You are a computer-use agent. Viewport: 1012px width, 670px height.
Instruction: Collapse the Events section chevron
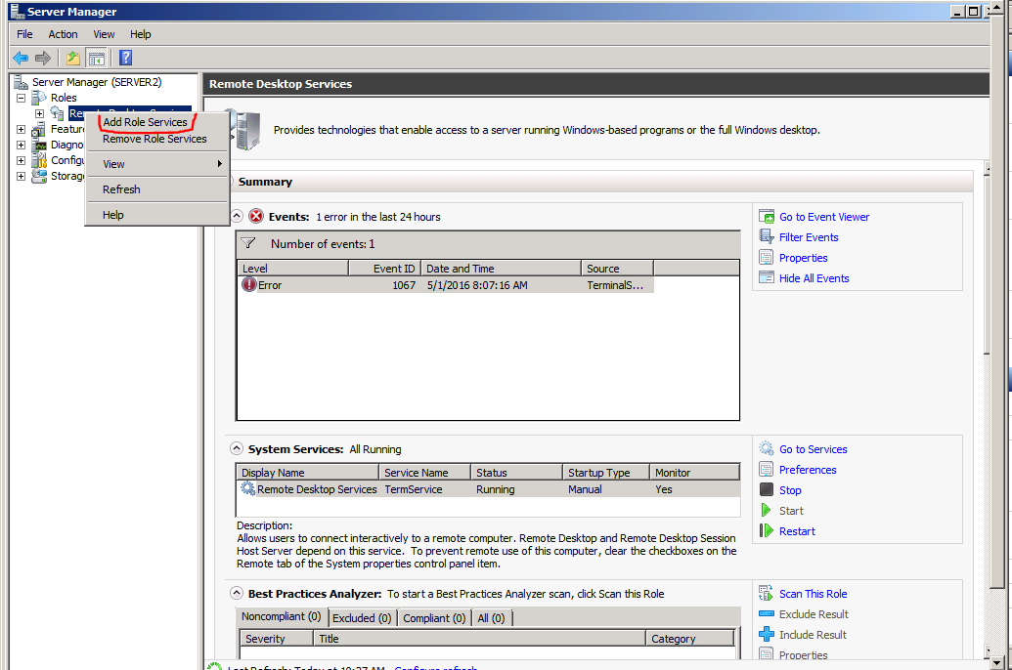[237, 216]
